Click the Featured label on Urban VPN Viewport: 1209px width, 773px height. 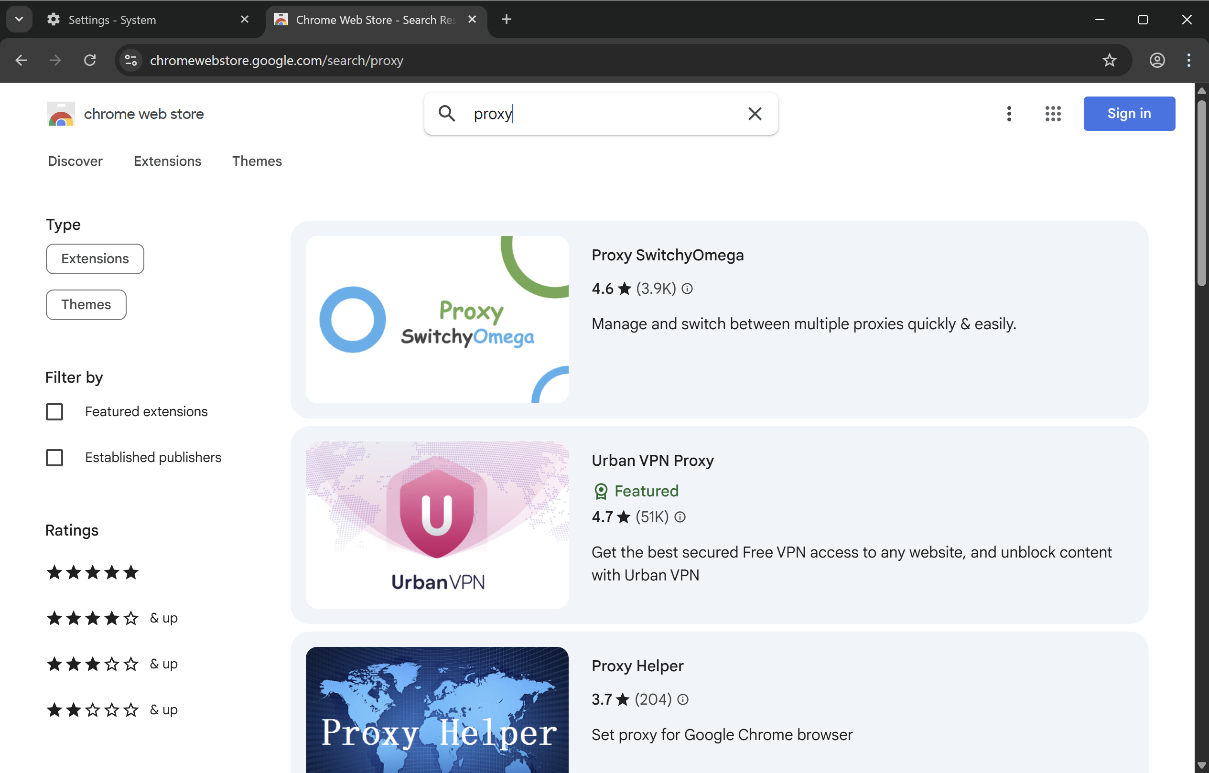647,491
